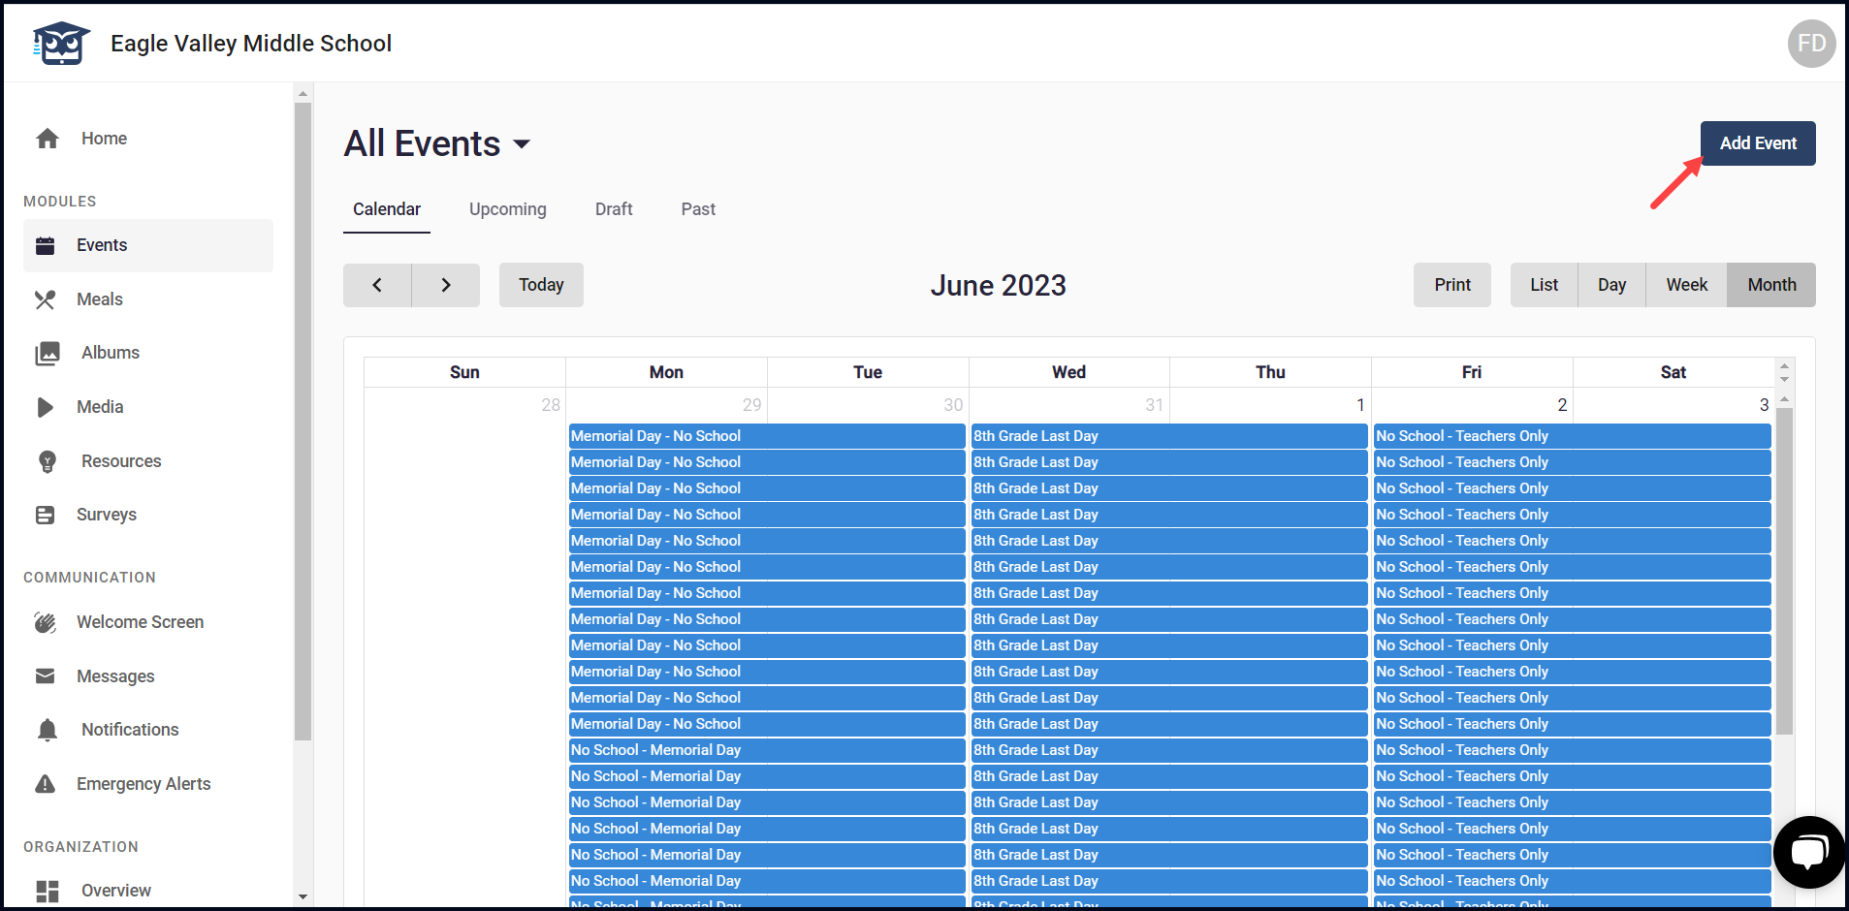The height and width of the screenshot is (911, 1849).
Task: Click the Surveys form icon
Action: click(x=46, y=515)
